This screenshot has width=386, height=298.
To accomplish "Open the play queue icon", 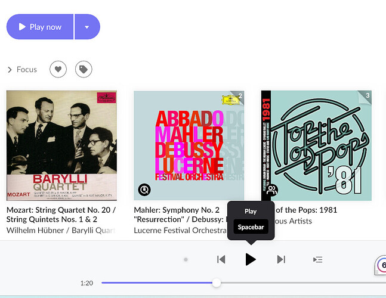I will tap(318, 260).
